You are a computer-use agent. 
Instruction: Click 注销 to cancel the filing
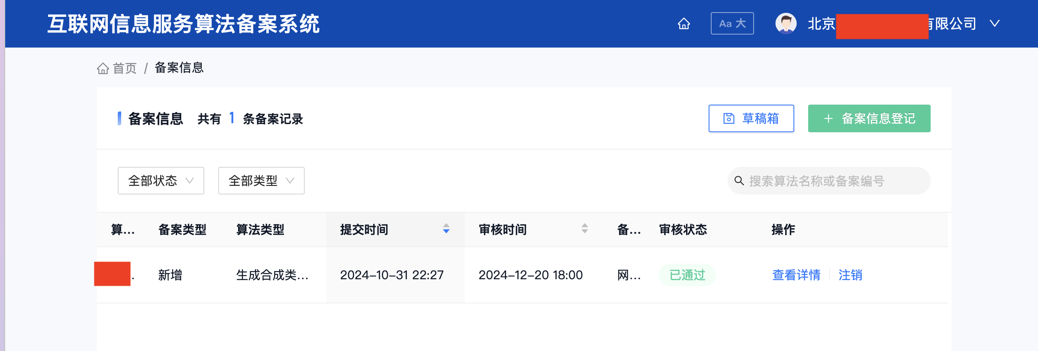[x=850, y=275]
